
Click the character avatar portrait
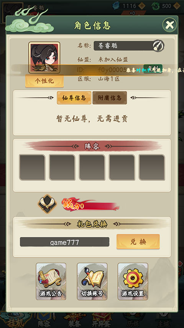[x=44, y=58]
